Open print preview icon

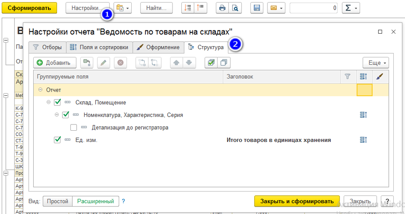(235, 8)
